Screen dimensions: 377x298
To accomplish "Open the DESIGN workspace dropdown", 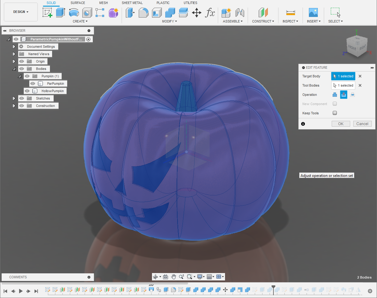I will (x=21, y=12).
